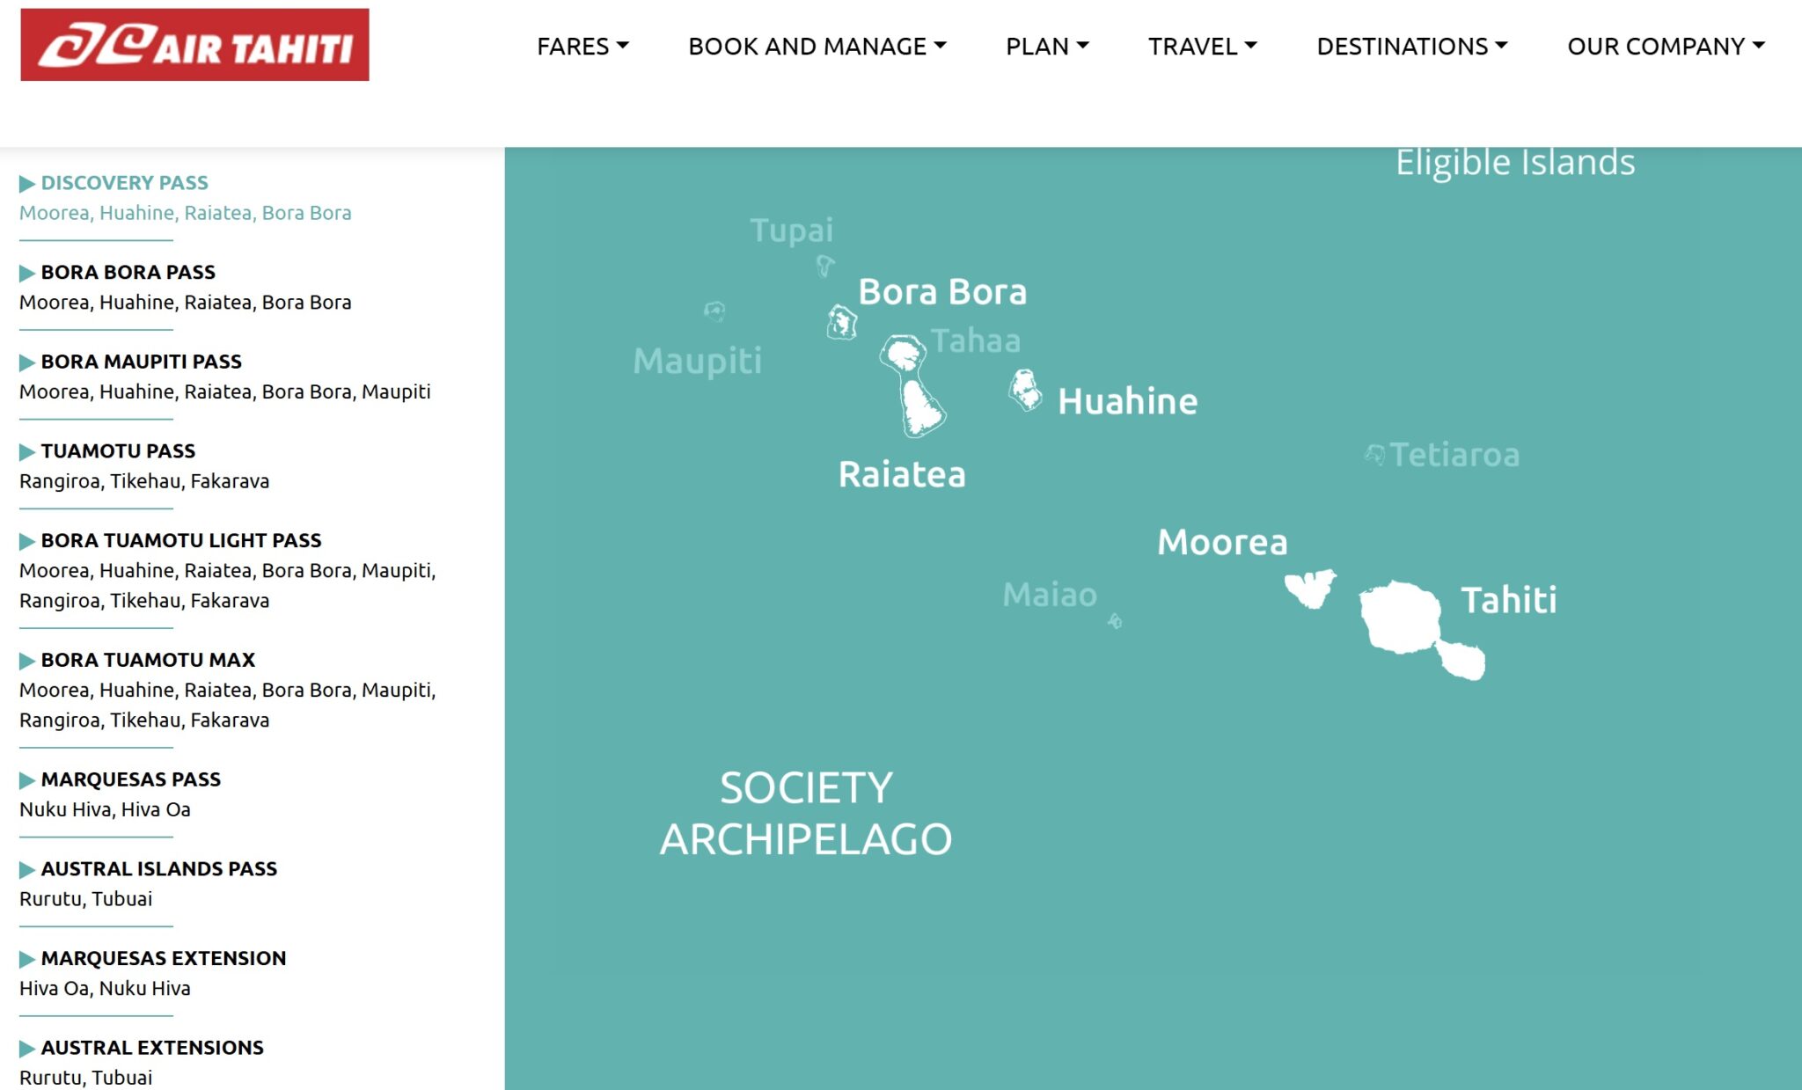Screen dimensions: 1802x1090
Task: Open the Our Company dropdown menu
Action: (x=1666, y=46)
